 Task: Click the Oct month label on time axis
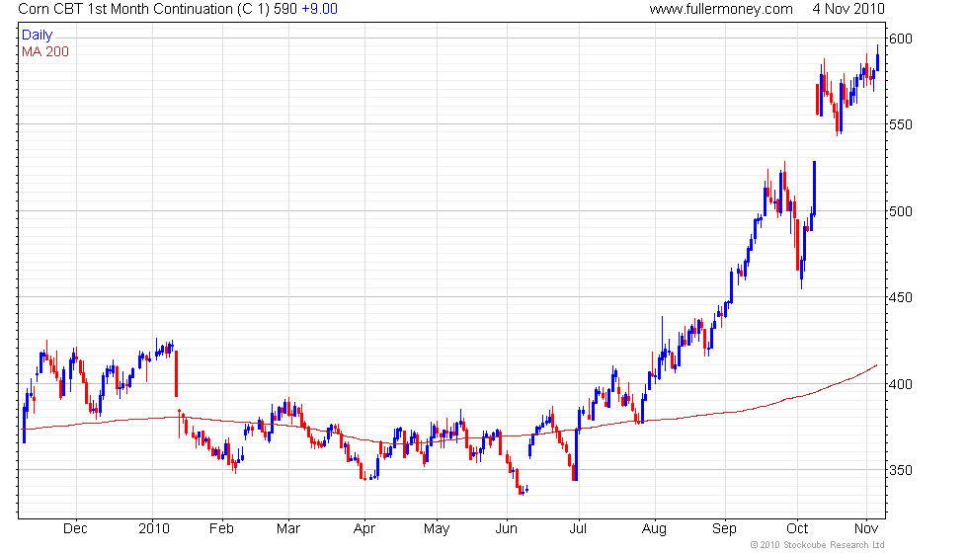click(797, 529)
